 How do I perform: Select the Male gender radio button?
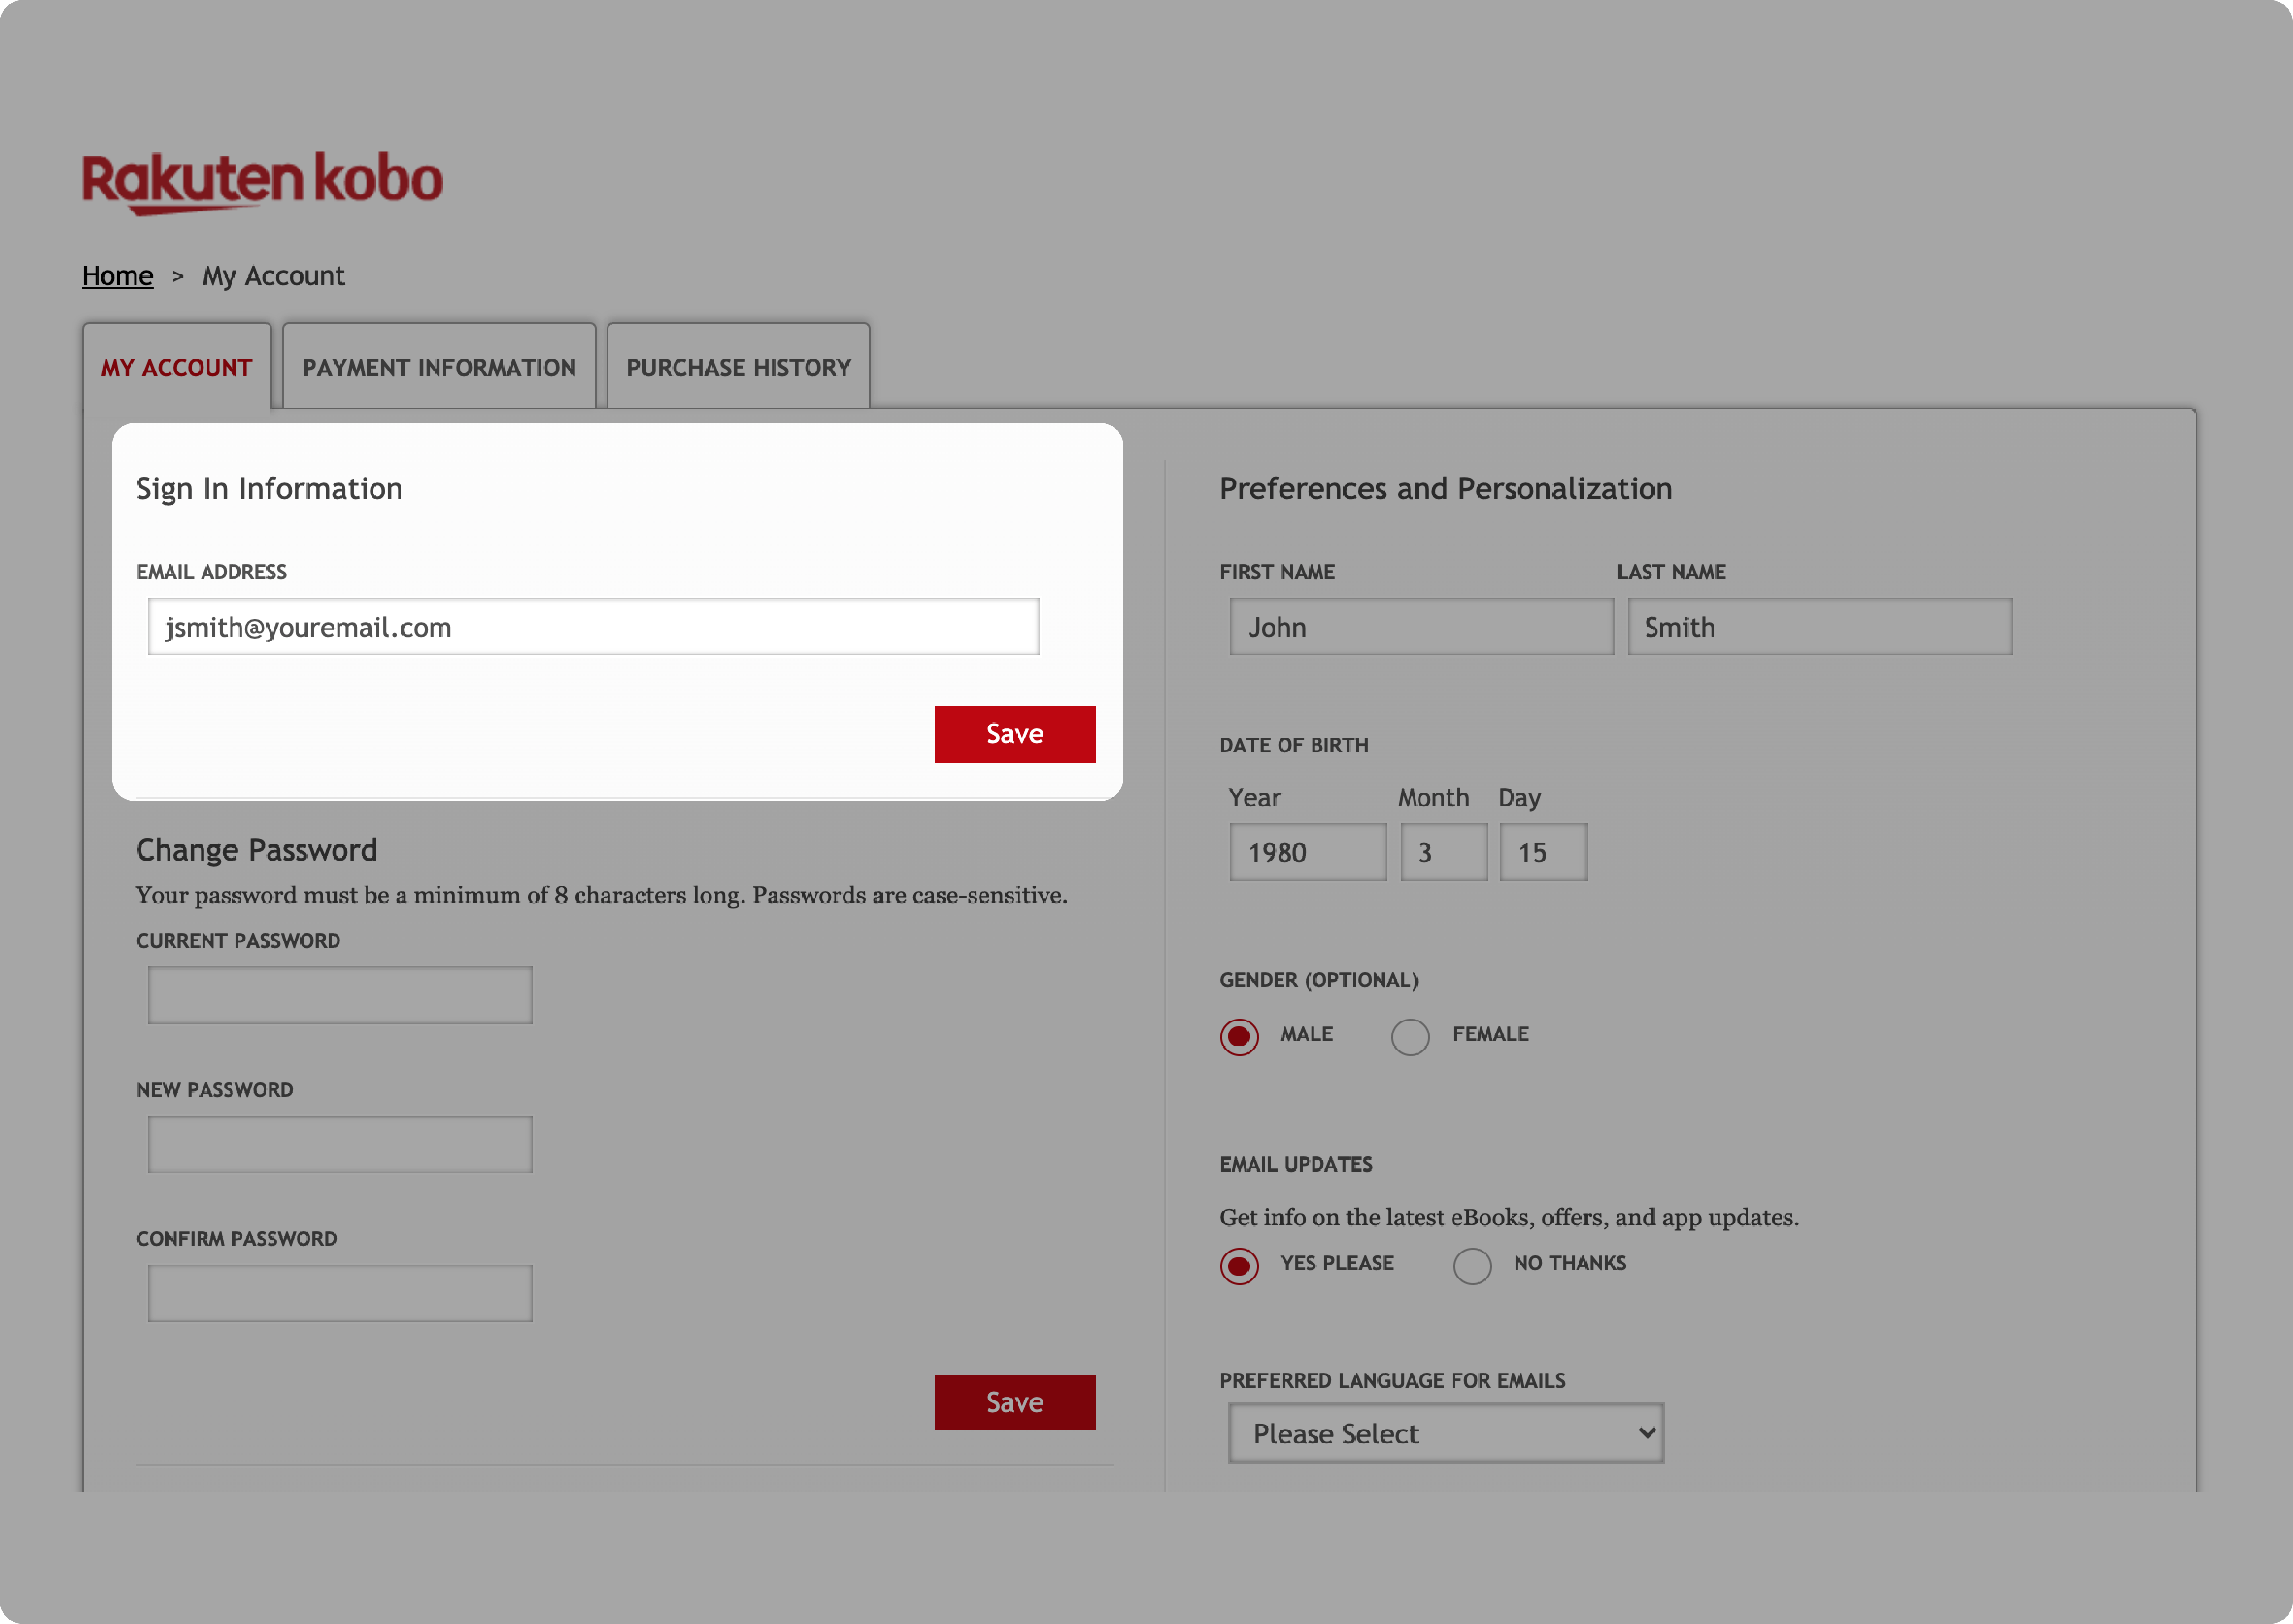(1239, 1036)
